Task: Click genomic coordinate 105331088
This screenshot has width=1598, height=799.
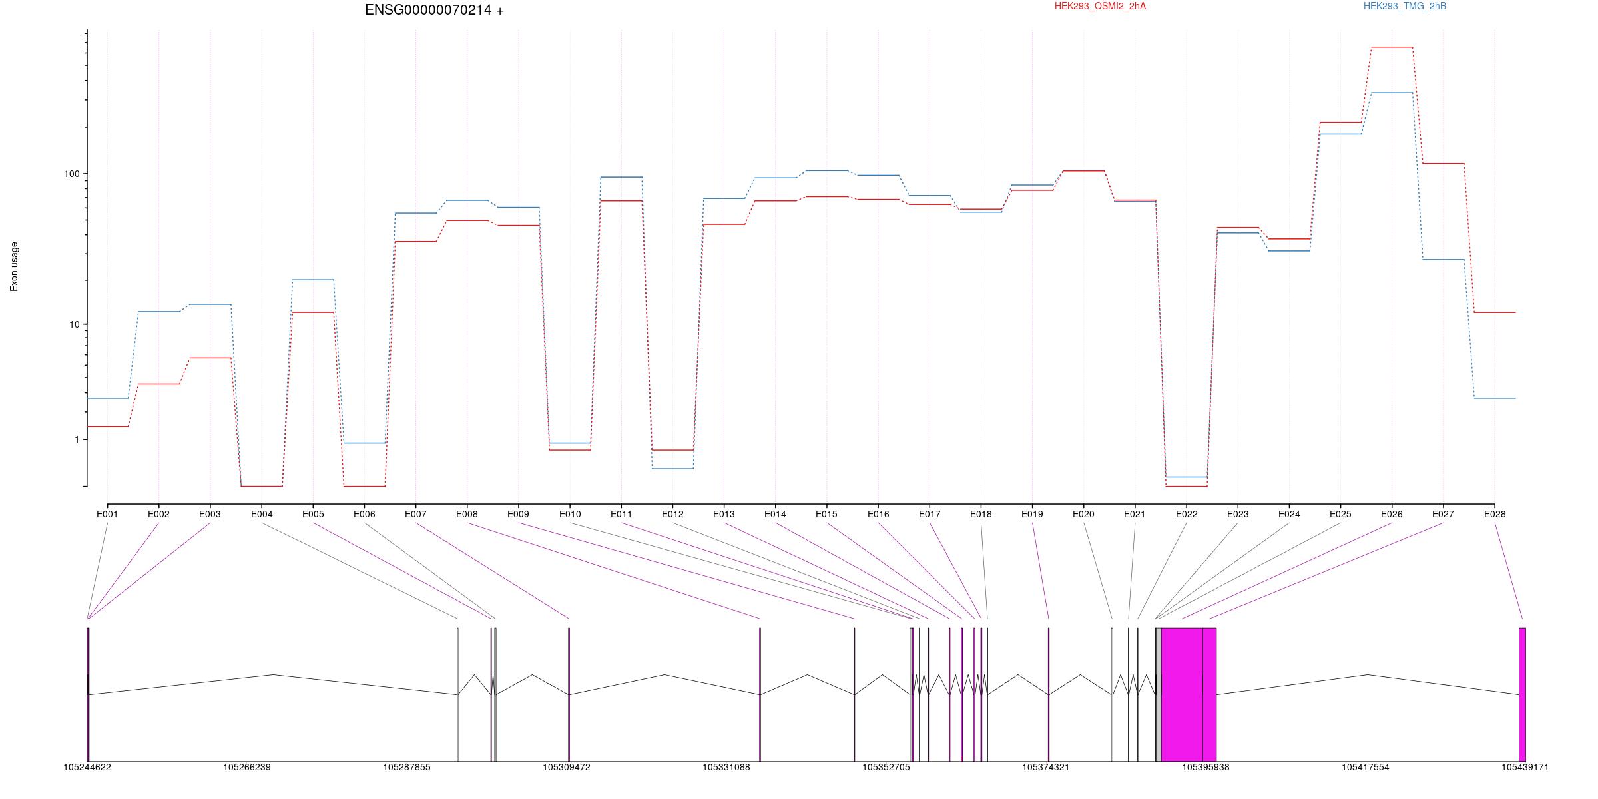Action: coord(726,767)
